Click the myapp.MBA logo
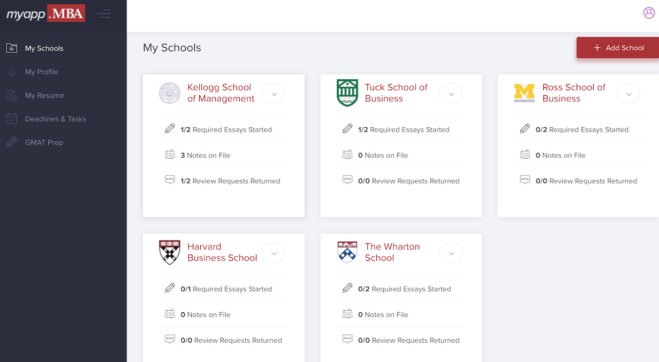 [46, 14]
